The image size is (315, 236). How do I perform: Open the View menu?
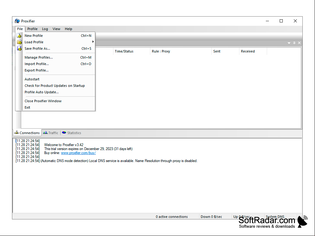click(57, 29)
